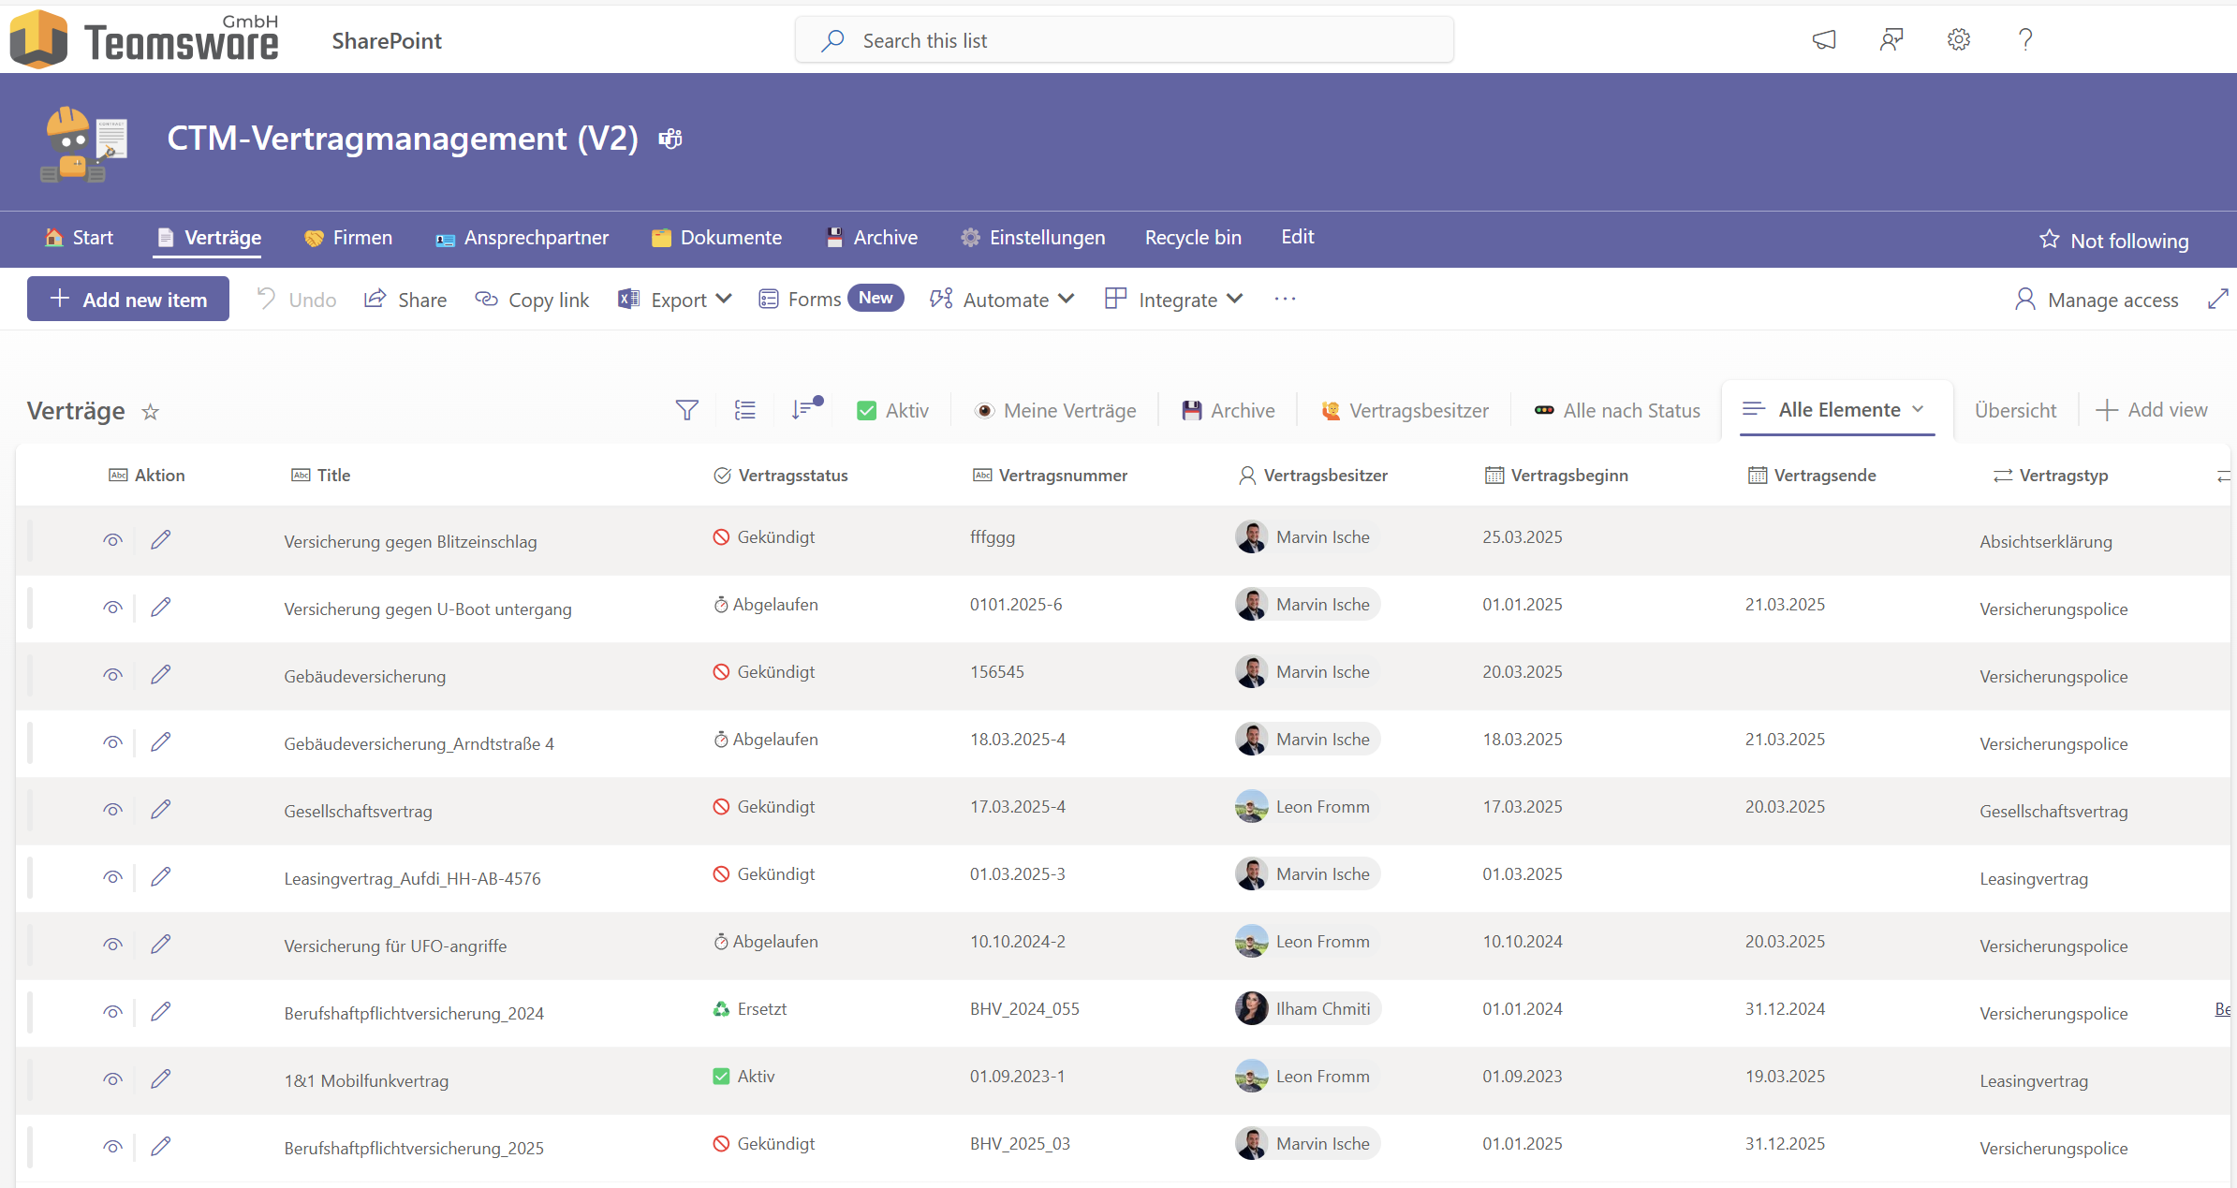Viewport: 2237px width, 1188px height.
Task: Click eye icon for 1&1 Mobilfunkvertrag row
Action: click(x=112, y=1078)
